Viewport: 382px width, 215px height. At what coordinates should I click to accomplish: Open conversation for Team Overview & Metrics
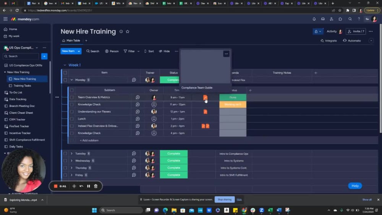[138, 97]
